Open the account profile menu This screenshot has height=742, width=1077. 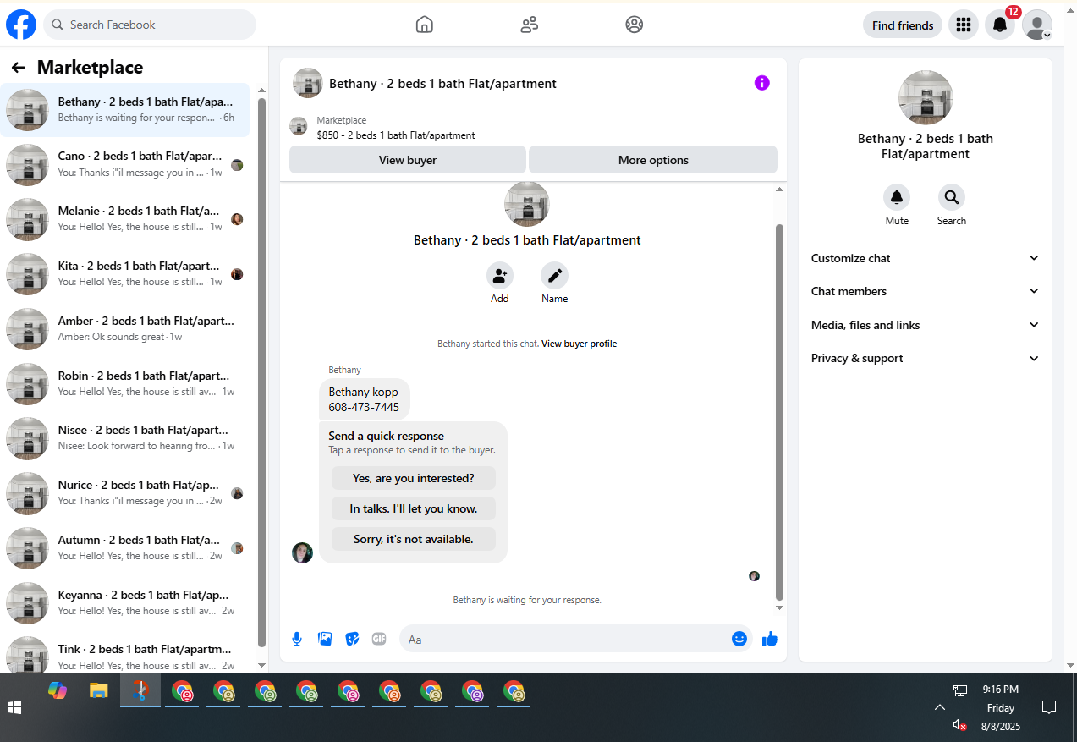click(x=1037, y=25)
